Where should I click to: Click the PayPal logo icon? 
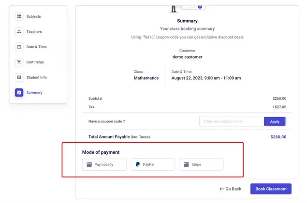(x=138, y=164)
